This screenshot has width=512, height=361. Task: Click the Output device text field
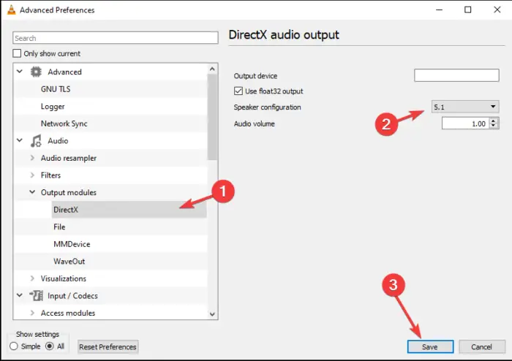pos(456,75)
